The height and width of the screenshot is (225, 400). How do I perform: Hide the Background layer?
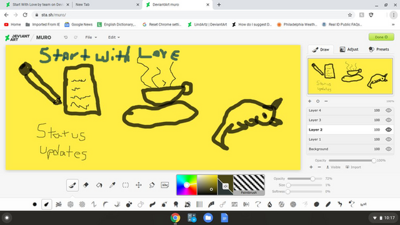388,149
